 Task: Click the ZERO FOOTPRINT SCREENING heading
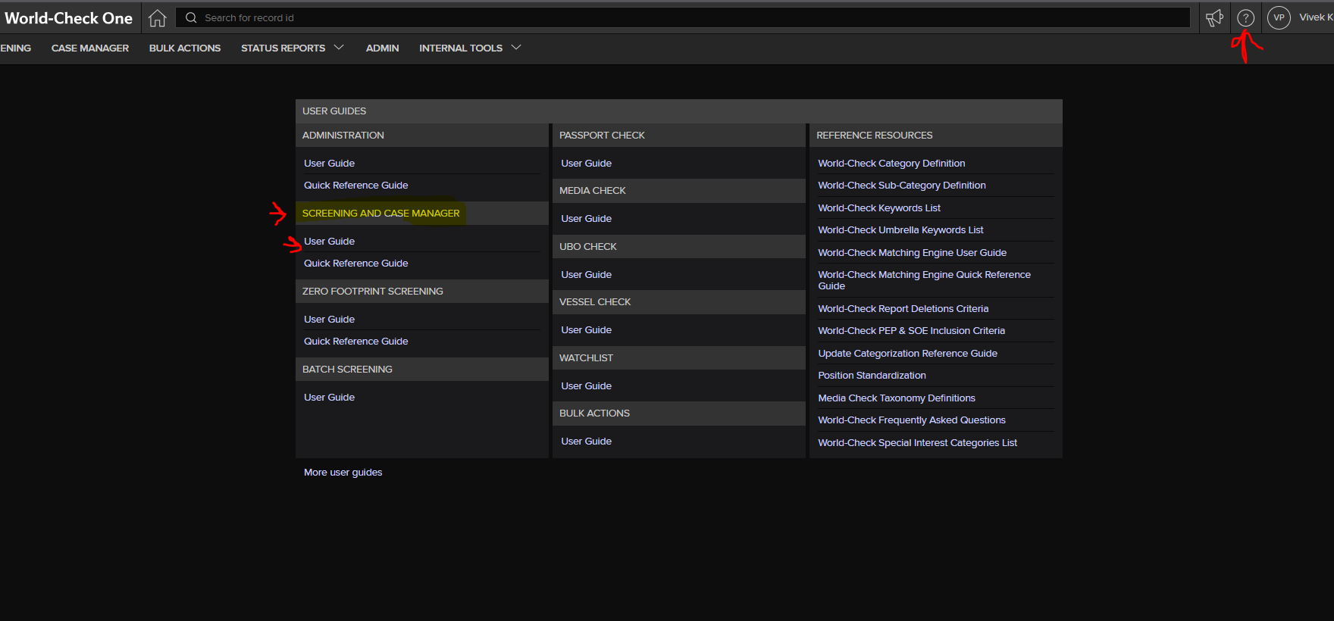point(372,292)
